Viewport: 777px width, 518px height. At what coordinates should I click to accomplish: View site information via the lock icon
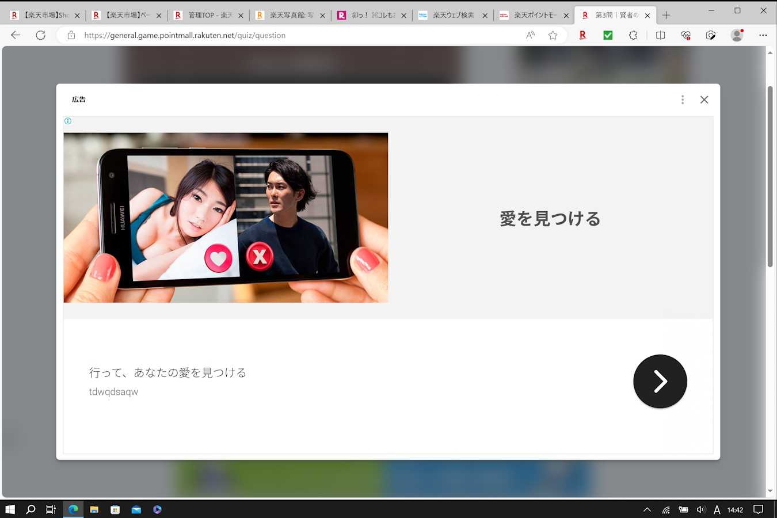click(x=71, y=35)
